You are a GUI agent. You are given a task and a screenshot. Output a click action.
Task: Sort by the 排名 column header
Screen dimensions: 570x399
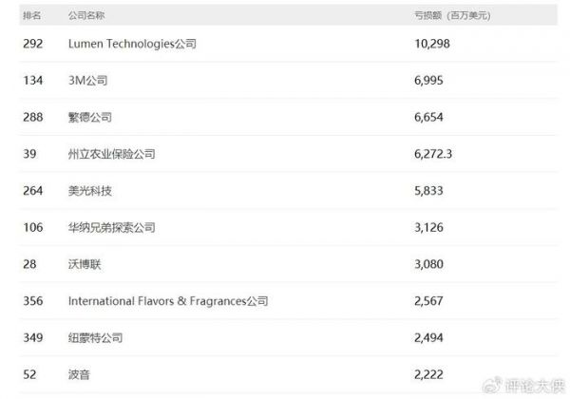pos(31,15)
